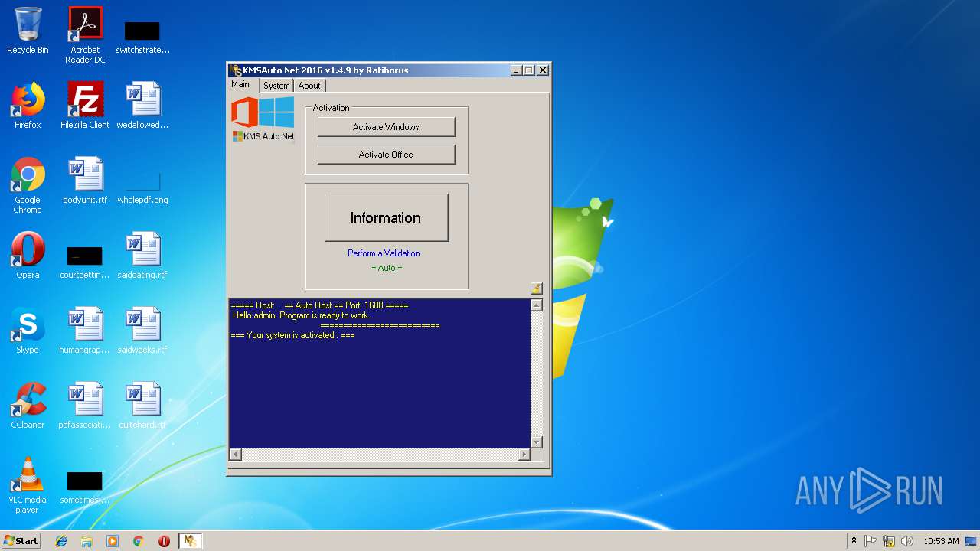
Task: Open the Recycle Bin desktop icon
Action: [x=28, y=31]
